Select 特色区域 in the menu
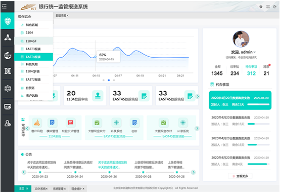The height and width of the screenshot is (193, 283). (34, 25)
